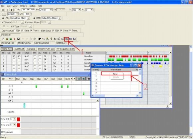193x139 pixels.
Task: Toggle Copy Status Edit checkbox
Action: tap(14, 31)
